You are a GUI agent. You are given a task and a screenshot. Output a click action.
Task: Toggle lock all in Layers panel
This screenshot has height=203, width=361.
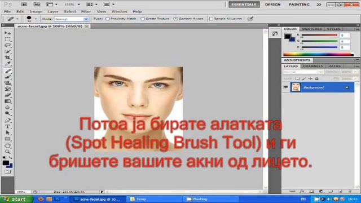point(317,78)
